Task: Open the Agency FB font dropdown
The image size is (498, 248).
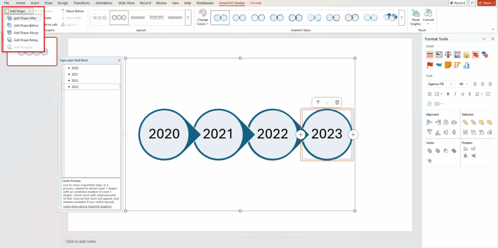Action: click(452, 84)
